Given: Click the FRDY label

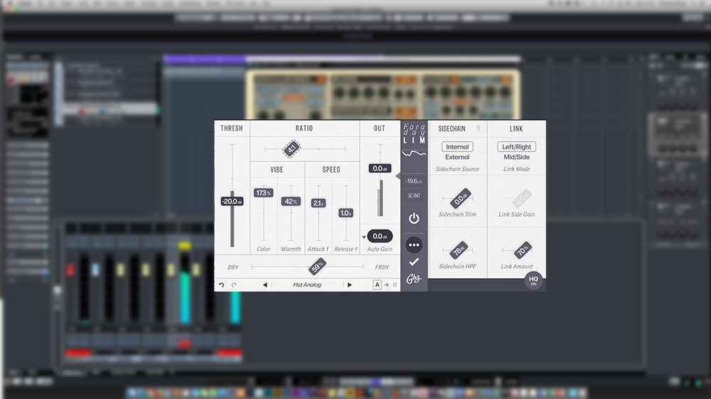Looking at the screenshot, I should (x=383, y=267).
